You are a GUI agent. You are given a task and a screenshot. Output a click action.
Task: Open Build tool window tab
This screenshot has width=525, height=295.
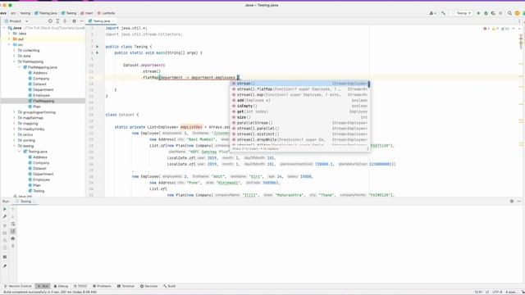(170, 286)
